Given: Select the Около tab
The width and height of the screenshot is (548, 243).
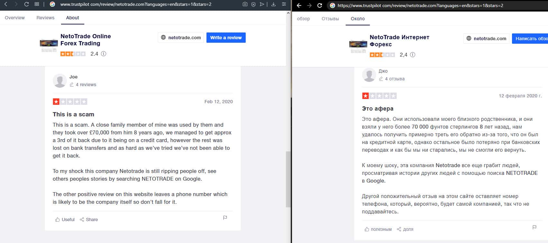Looking at the screenshot, I should 358,19.
